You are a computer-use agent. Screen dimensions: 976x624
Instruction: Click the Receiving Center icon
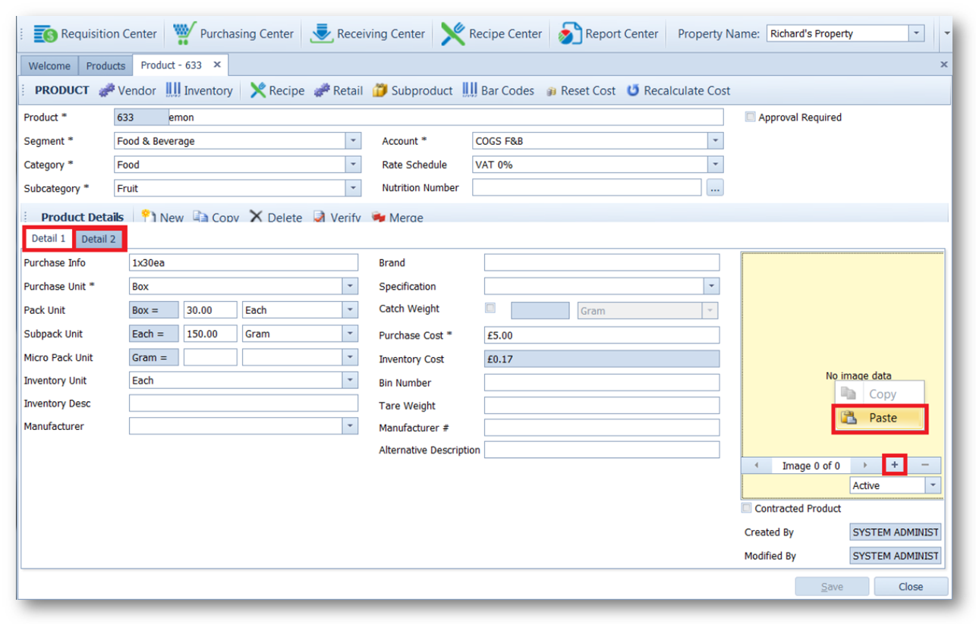(x=322, y=34)
